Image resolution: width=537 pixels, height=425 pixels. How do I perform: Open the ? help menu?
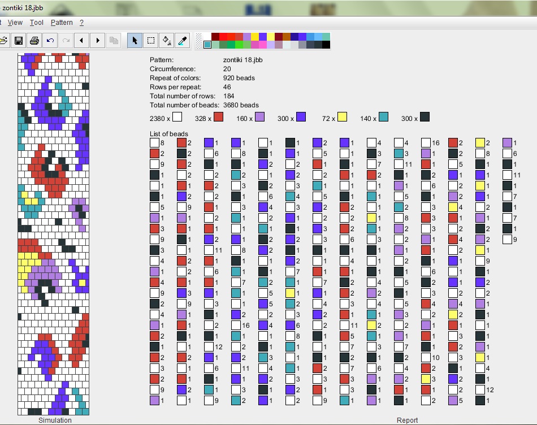[81, 23]
